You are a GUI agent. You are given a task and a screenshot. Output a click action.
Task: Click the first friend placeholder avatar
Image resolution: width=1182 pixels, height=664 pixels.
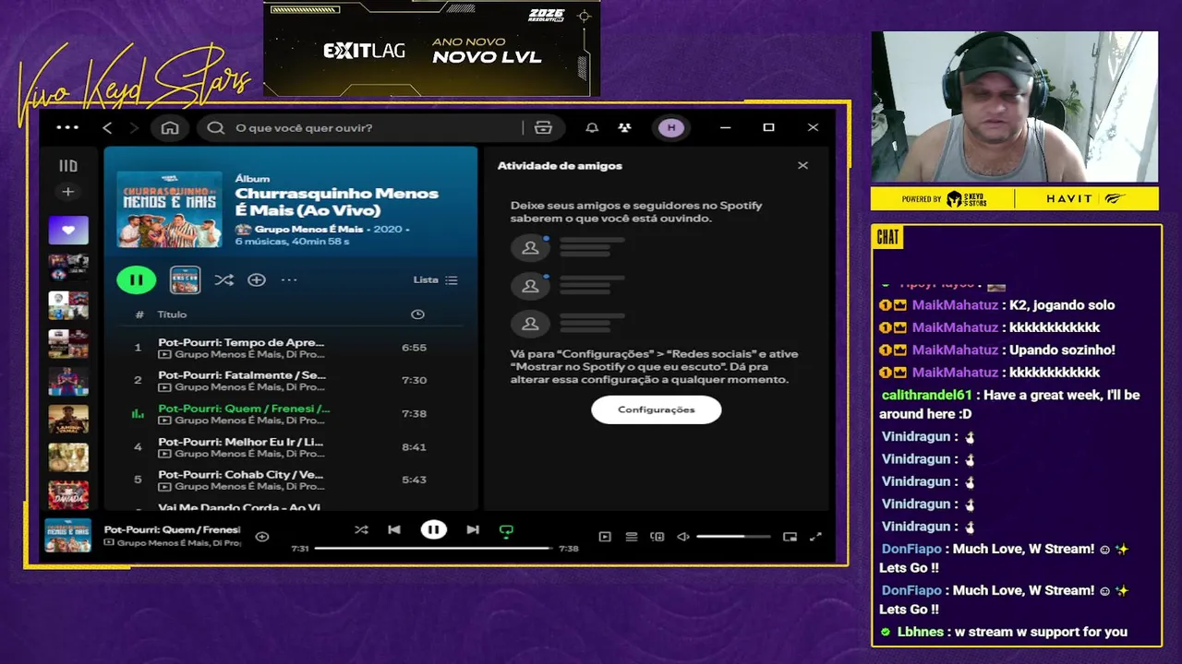[x=530, y=247]
